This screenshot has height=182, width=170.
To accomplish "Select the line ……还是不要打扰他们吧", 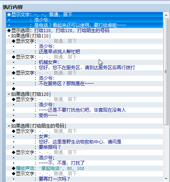I will click(84, 110).
